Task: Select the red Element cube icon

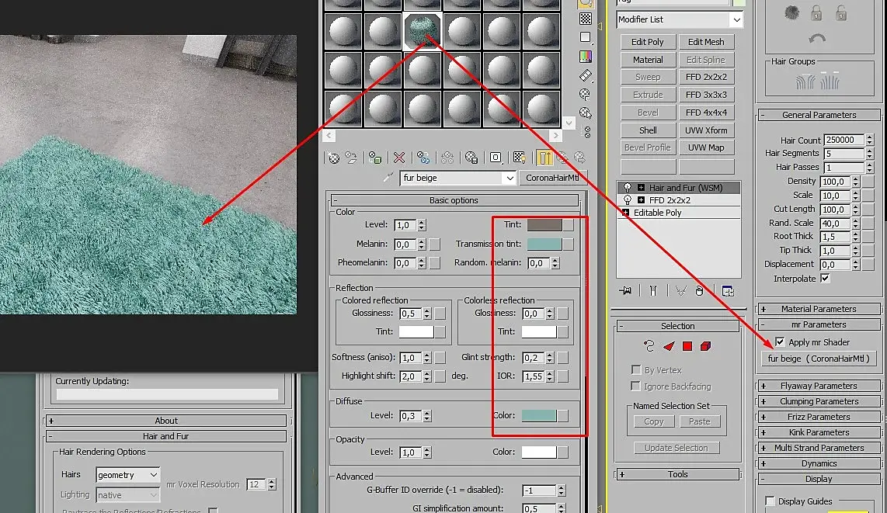Action: tap(705, 346)
